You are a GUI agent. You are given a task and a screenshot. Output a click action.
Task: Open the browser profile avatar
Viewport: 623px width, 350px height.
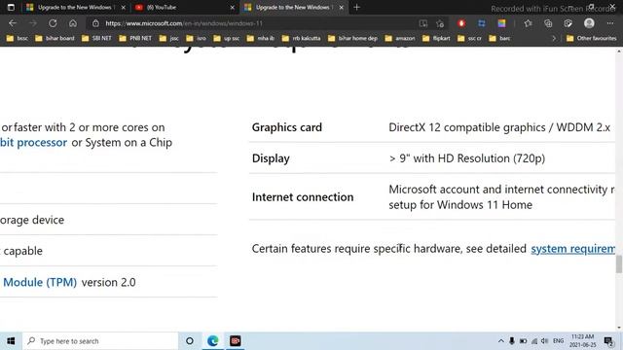tap(589, 23)
